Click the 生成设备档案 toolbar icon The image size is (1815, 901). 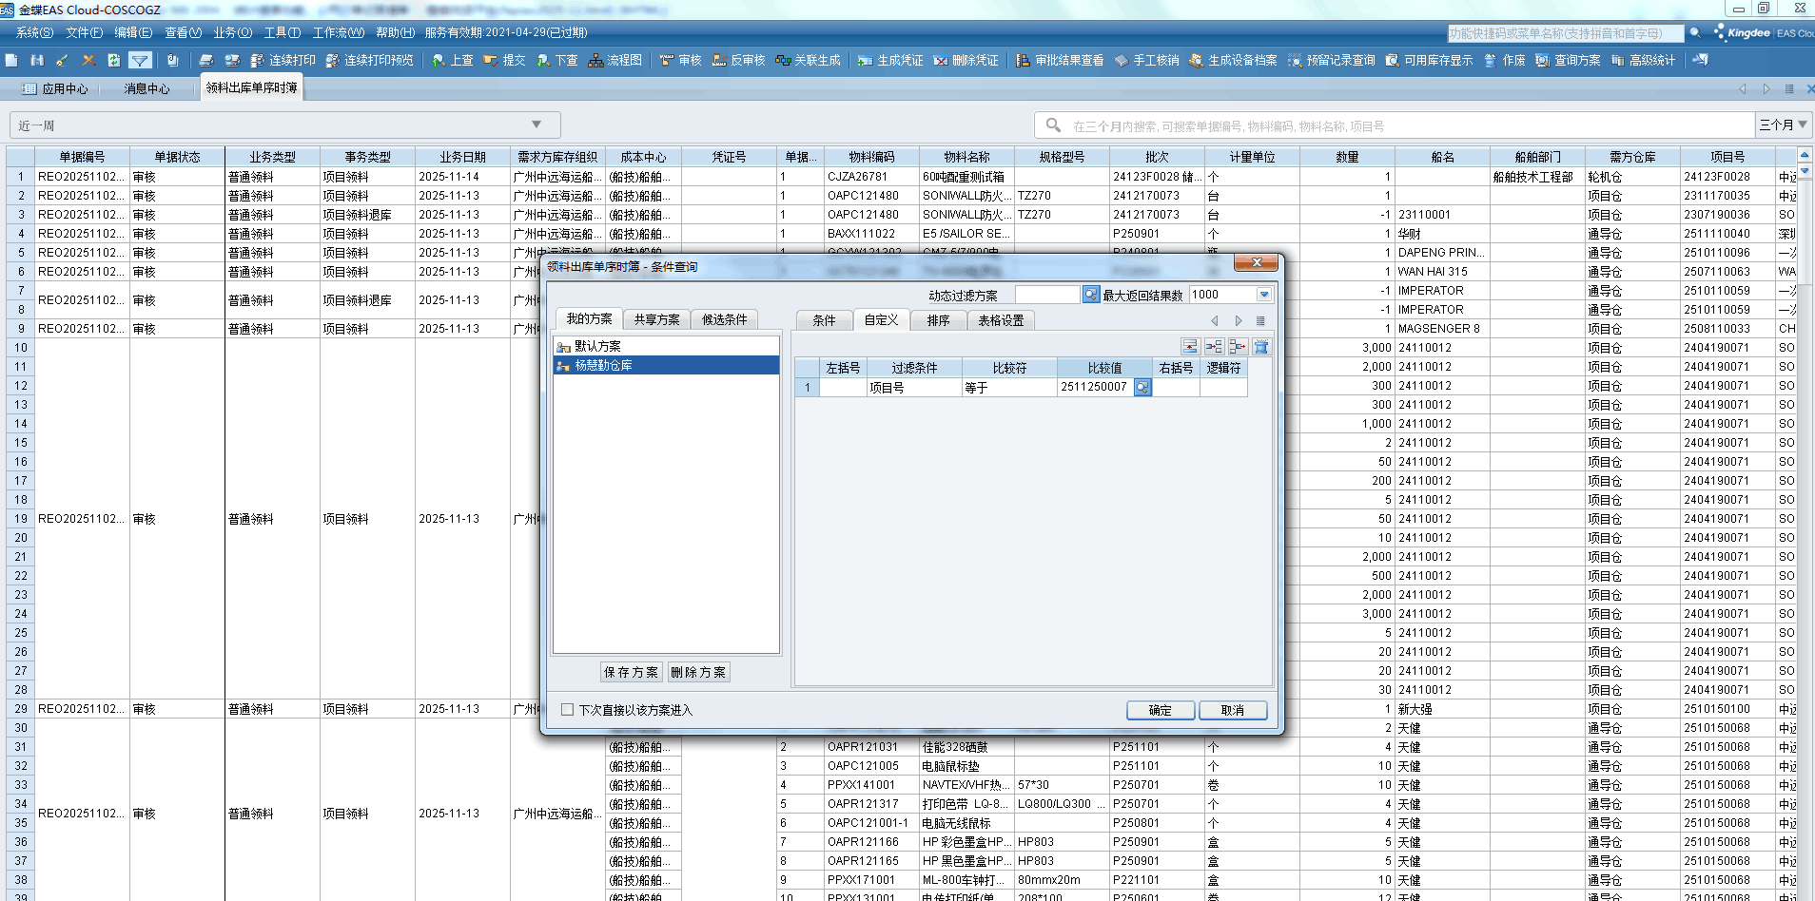click(1232, 60)
